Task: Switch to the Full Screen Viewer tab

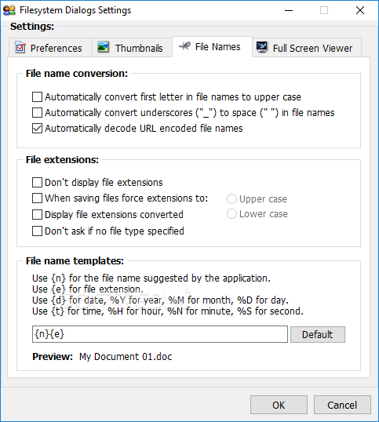Action: 307,48
